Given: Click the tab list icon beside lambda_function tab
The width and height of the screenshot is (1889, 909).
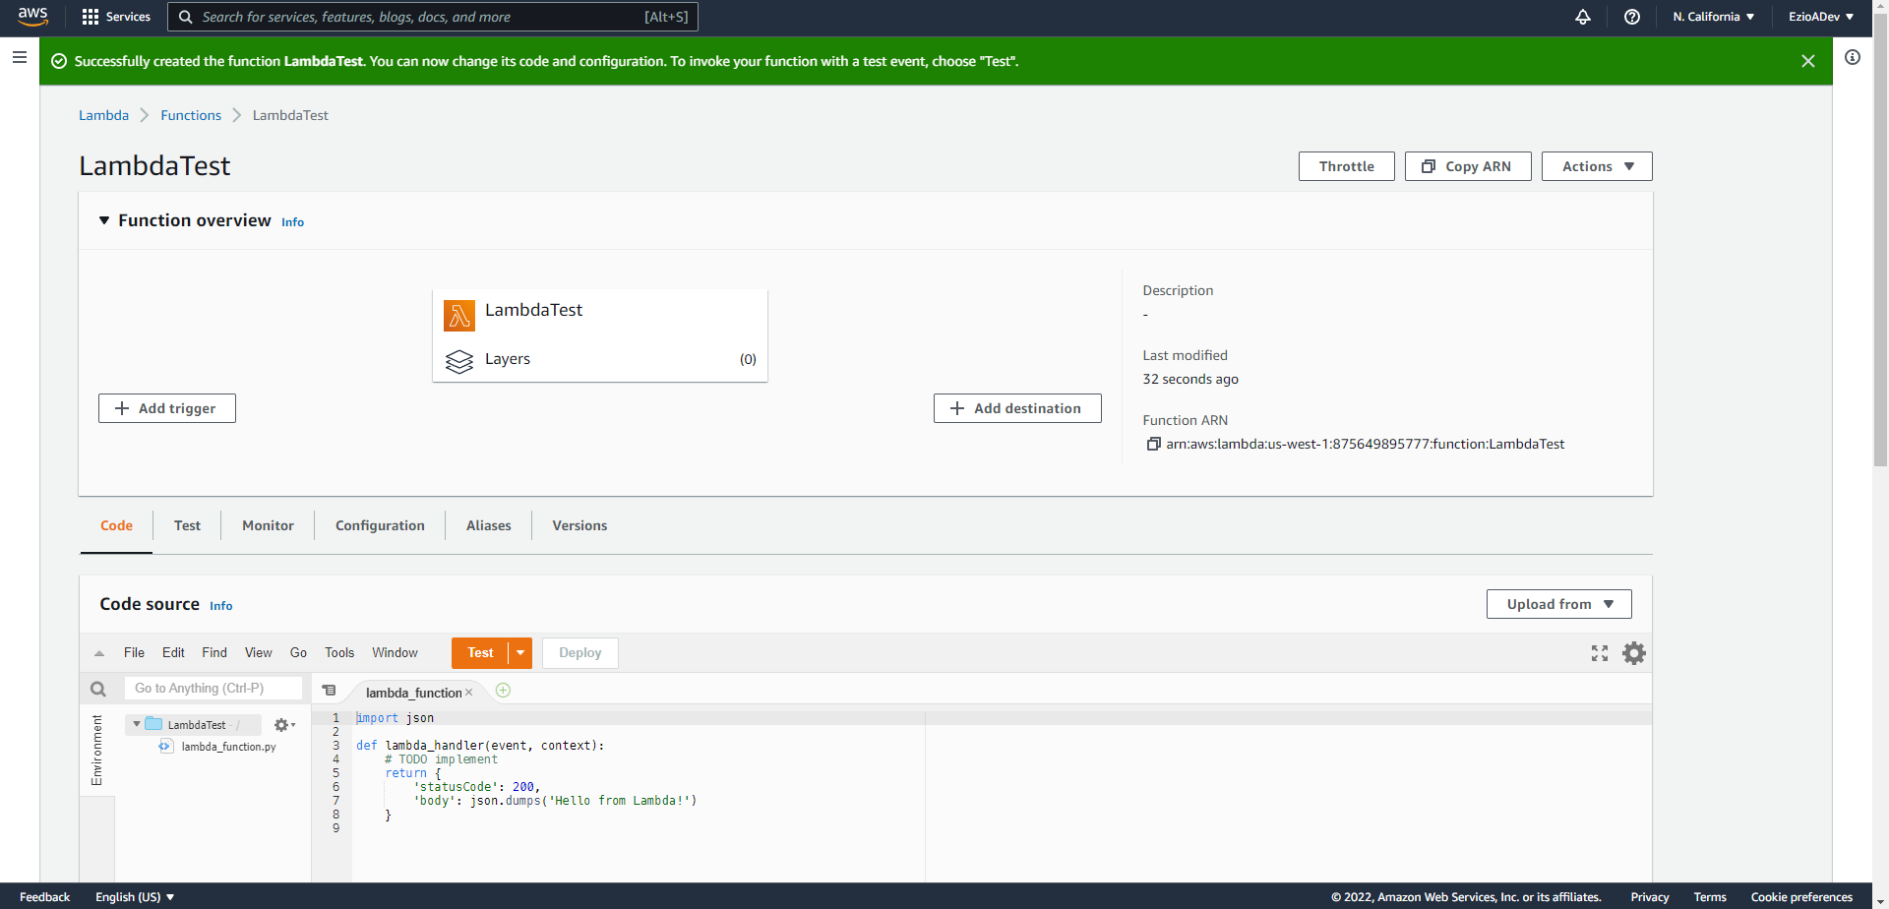Looking at the screenshot, I should coord(330,691).
